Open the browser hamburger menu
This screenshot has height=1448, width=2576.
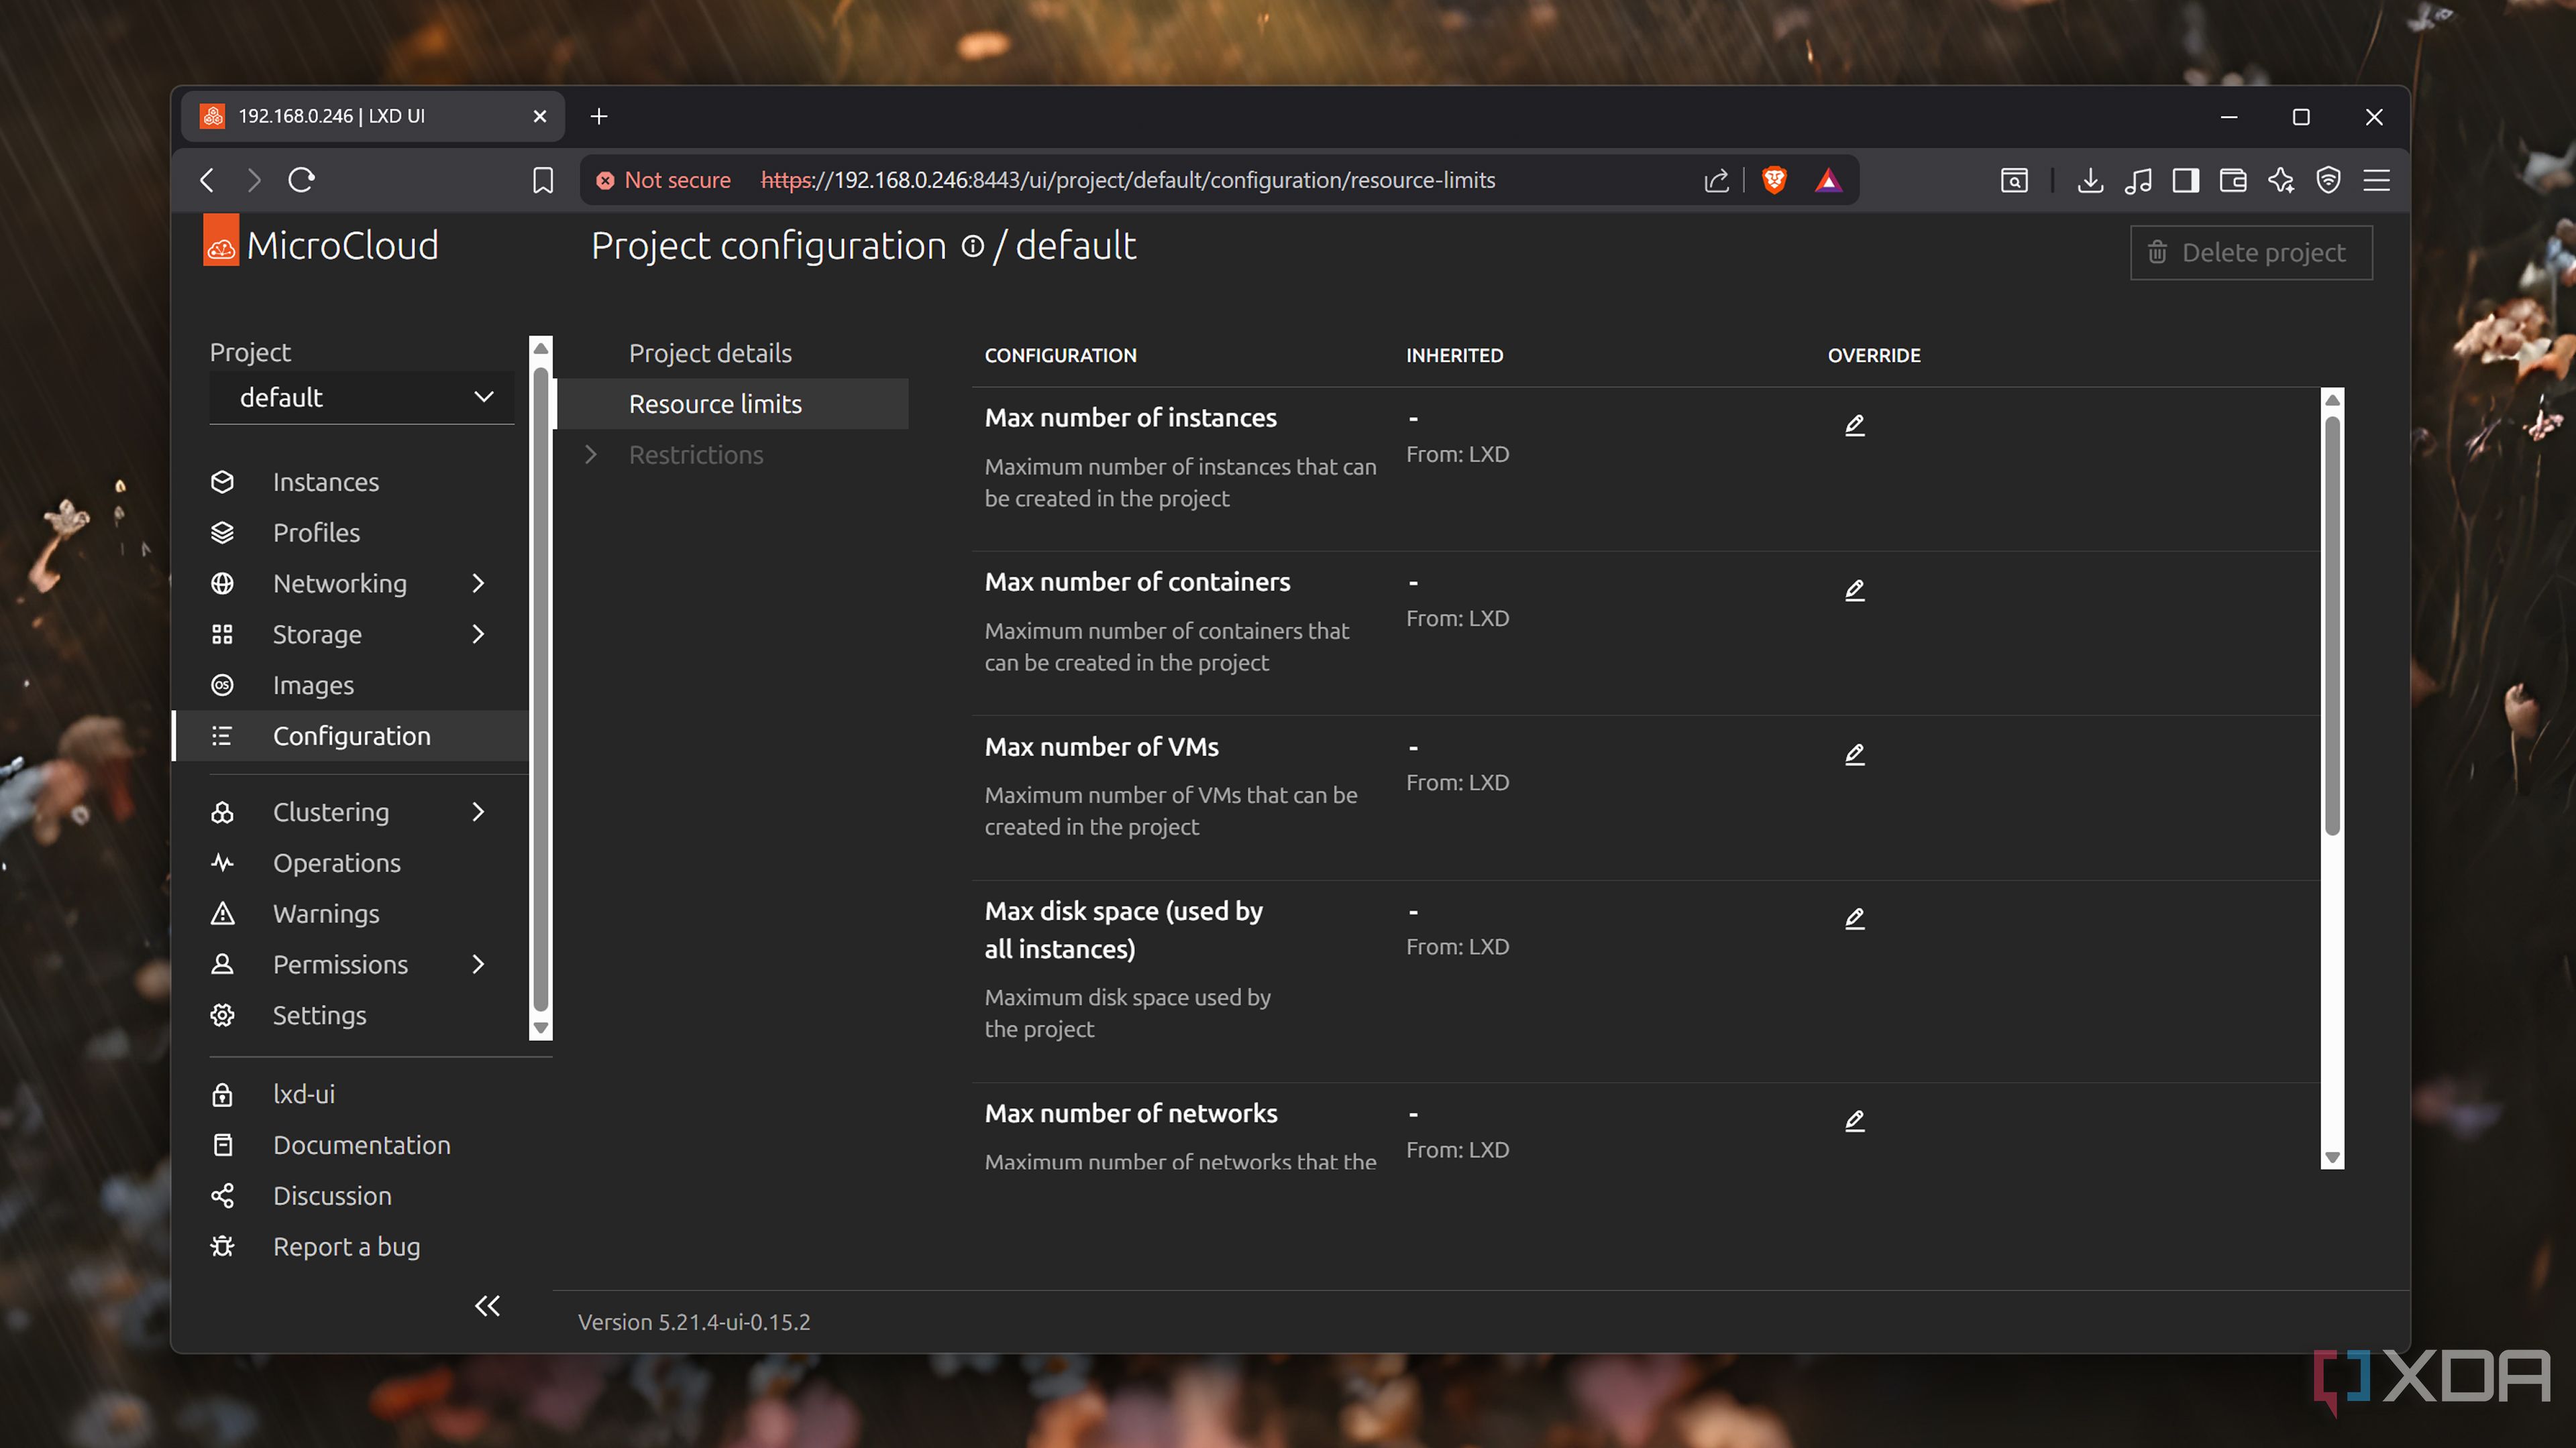(2376, 180)
